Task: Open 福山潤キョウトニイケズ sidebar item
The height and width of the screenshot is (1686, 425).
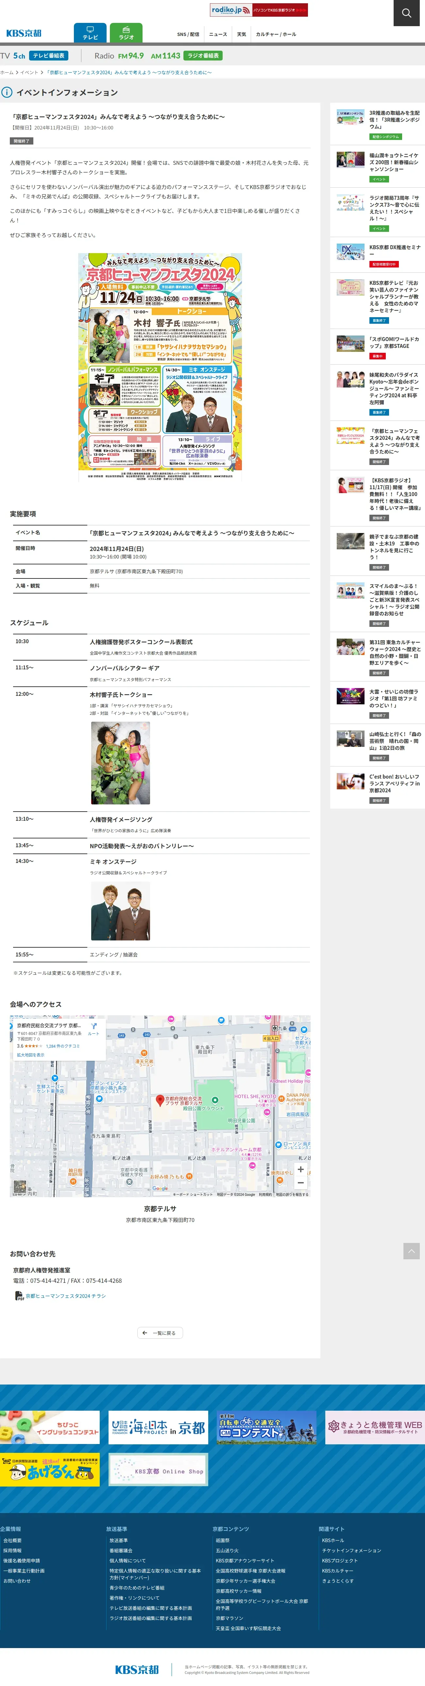Action: tap(378, 167)
